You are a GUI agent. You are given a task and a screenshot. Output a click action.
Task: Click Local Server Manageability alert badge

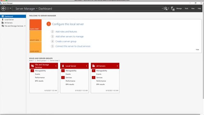(63, 71)
